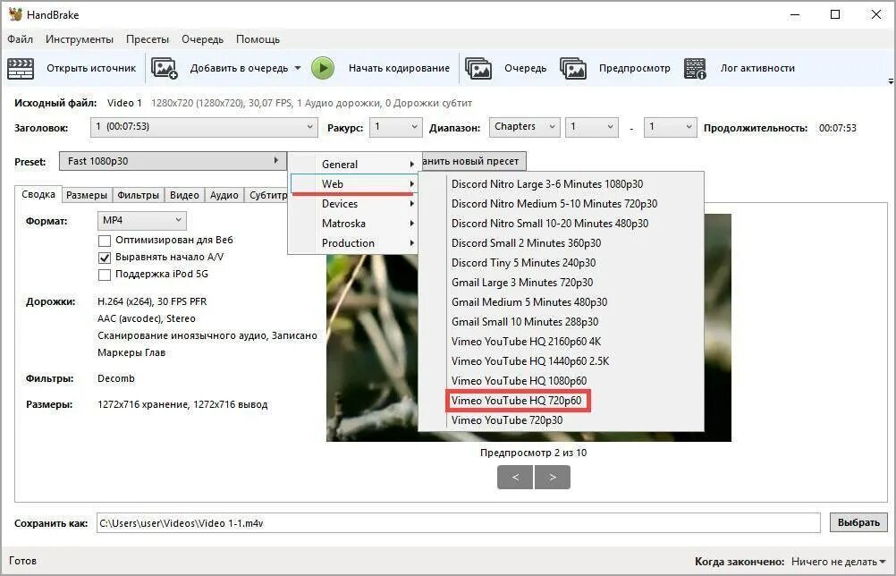
Task: Click the save new preset button
Action: pos(472,161)
